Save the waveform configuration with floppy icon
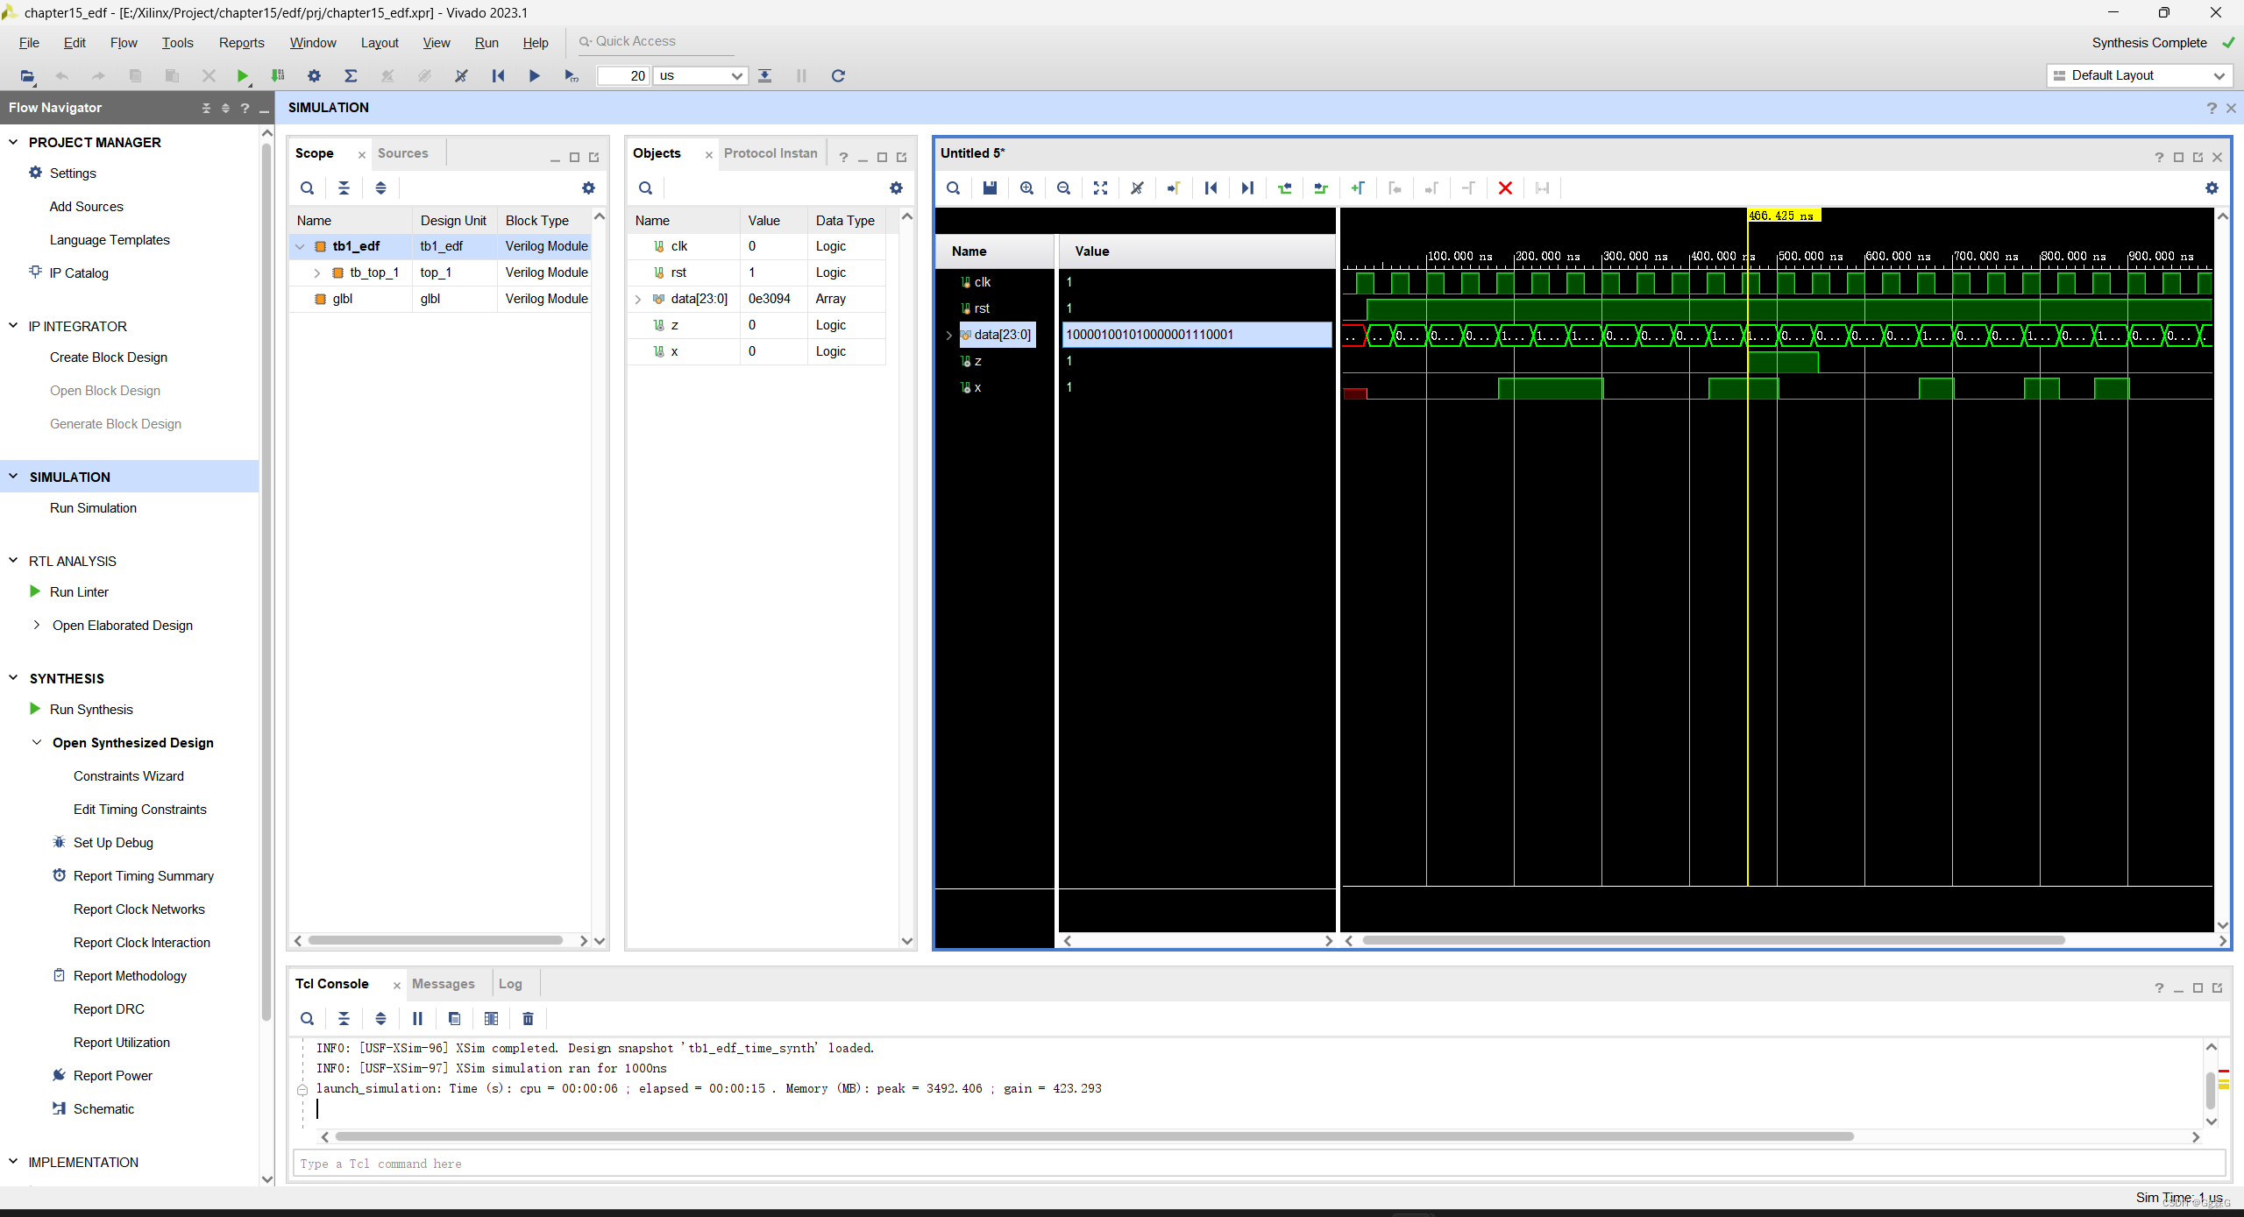Viewport: 2244px width, 1217px height. pyautogui.click(x=989, y=188)
